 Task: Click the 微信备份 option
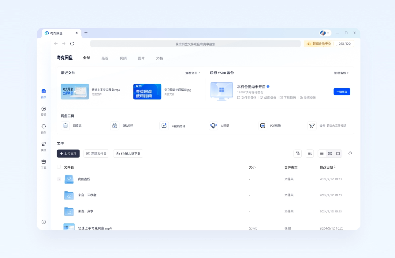pyautogui.click(x=308, y=97)
